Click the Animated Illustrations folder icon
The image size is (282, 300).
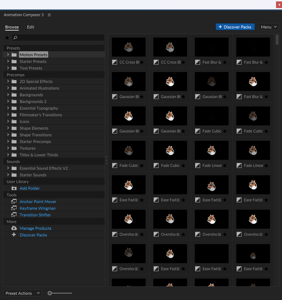(x=14, y=88)
